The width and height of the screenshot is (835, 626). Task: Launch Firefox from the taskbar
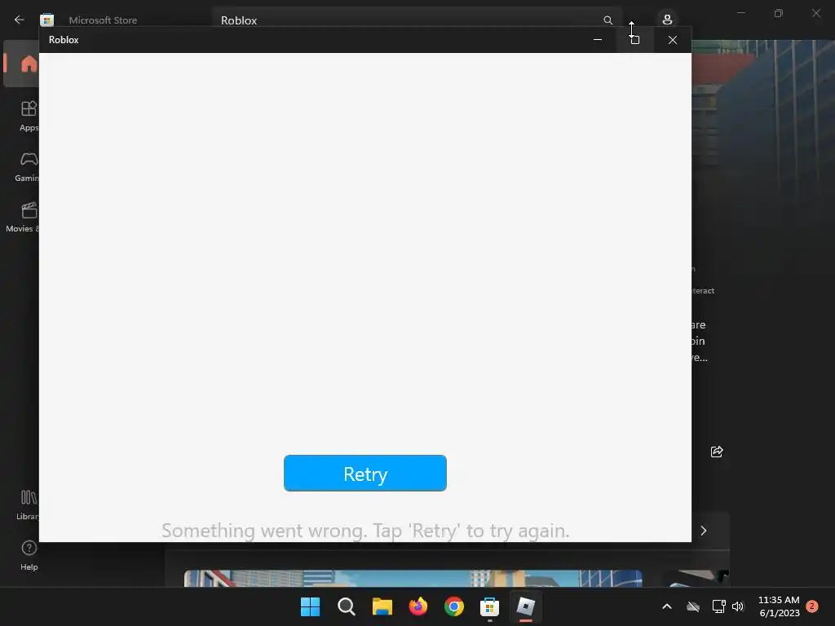pyautogui.click(x=418, y=606)
